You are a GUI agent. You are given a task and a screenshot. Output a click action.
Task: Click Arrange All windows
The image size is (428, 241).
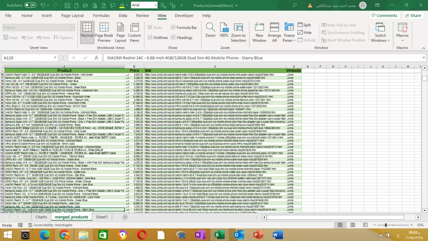[x=274, y=33]
